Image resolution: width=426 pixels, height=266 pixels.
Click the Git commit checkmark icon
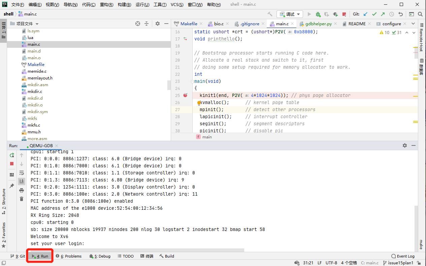pyautogui.click(x=374, y=14)
